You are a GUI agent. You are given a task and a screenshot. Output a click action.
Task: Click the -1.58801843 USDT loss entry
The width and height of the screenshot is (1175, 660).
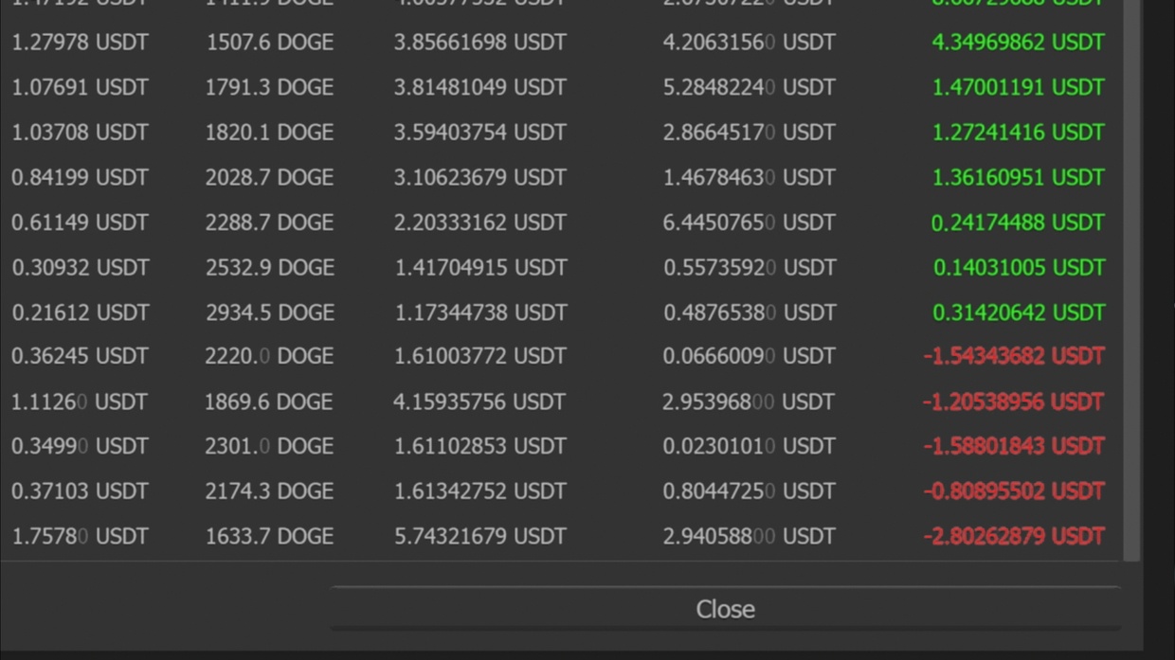click(1014, 446)
